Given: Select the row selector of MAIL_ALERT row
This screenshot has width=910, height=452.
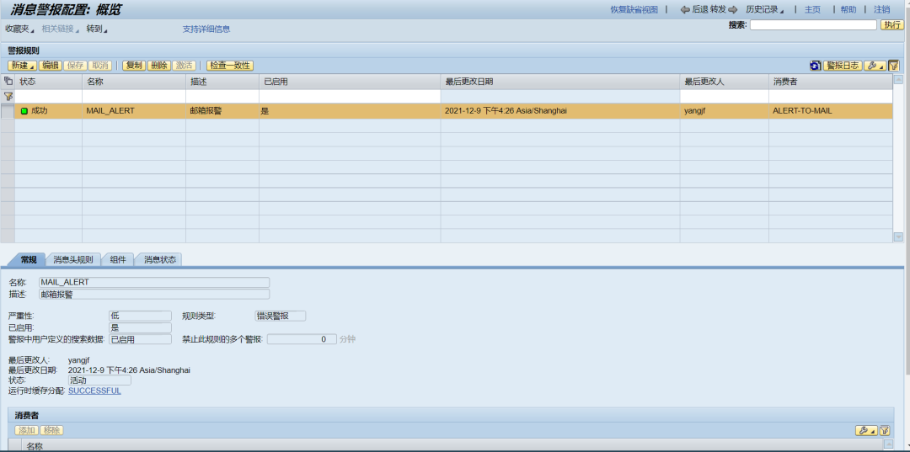Looking at the screenshot, I should tap(8, 110).
